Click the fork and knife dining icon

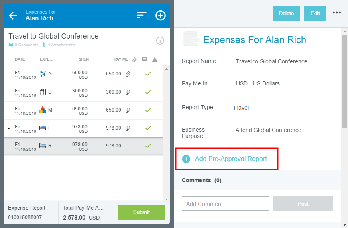click(43, 92)
